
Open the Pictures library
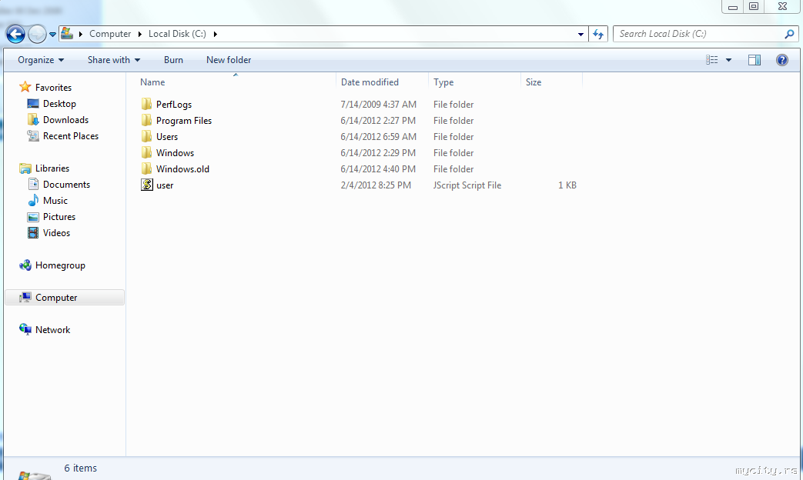tap(59, 217)
